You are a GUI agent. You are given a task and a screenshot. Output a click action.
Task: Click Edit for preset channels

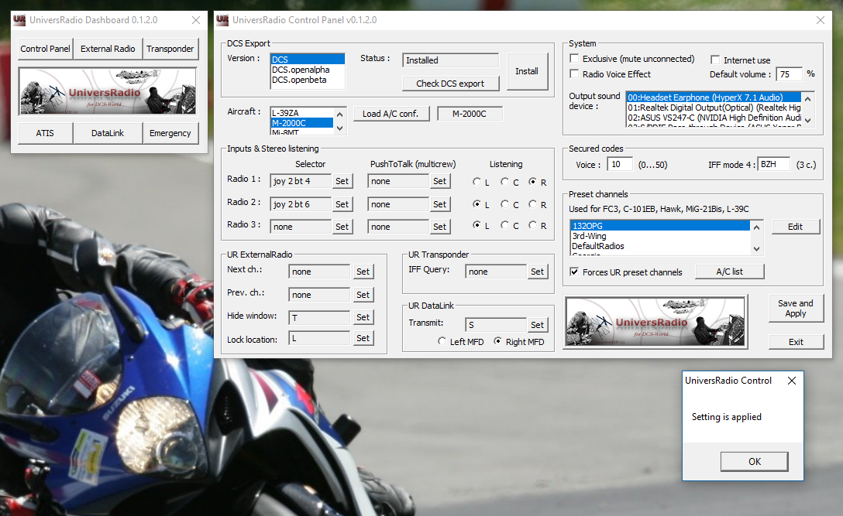pos(796,227)
